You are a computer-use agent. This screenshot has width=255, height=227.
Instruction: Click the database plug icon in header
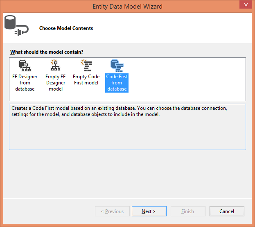tap(16, 25)
